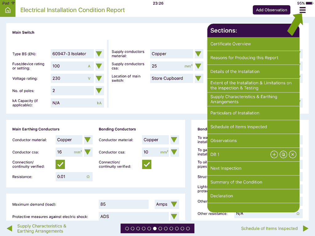The image size is (315, 236).
Task: Select Schedule of Items Inspected menu item
Action: tap(253, 127)
